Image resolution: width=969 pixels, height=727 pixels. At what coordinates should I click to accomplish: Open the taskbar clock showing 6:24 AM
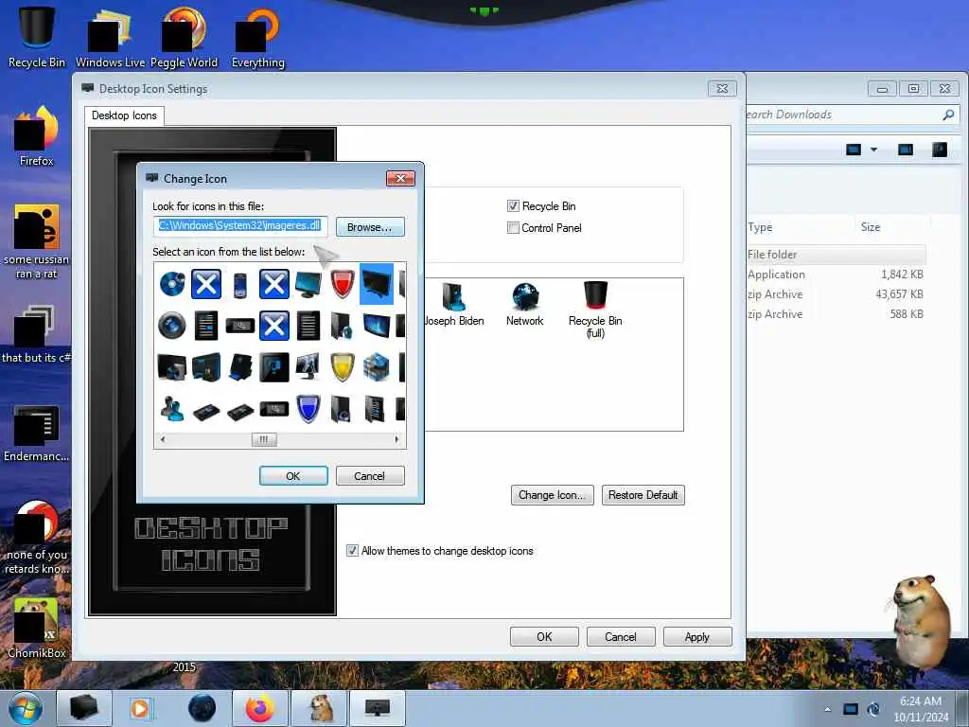coord(921,709)
